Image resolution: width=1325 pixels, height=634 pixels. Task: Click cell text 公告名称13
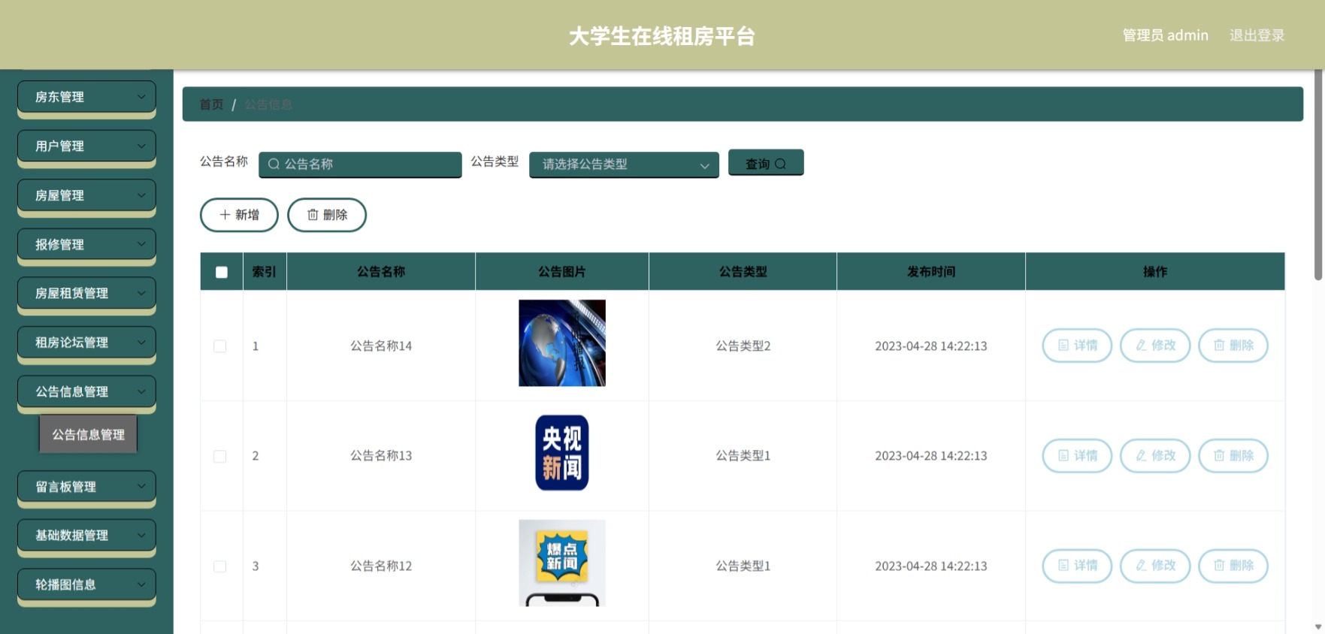[x=381, y=456]
